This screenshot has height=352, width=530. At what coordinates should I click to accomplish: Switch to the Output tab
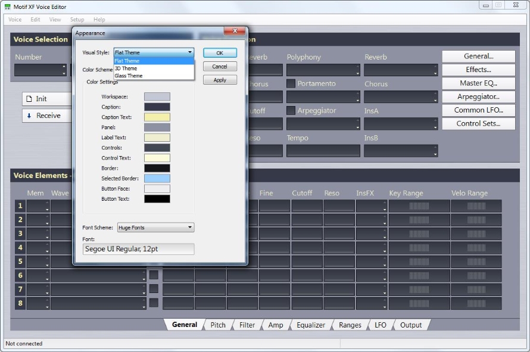tap(411, 325)
